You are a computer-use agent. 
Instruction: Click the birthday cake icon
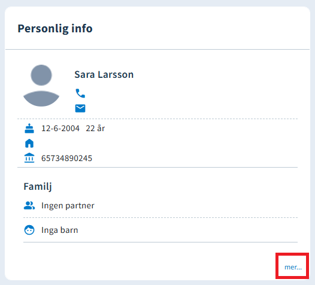point(29,128)
